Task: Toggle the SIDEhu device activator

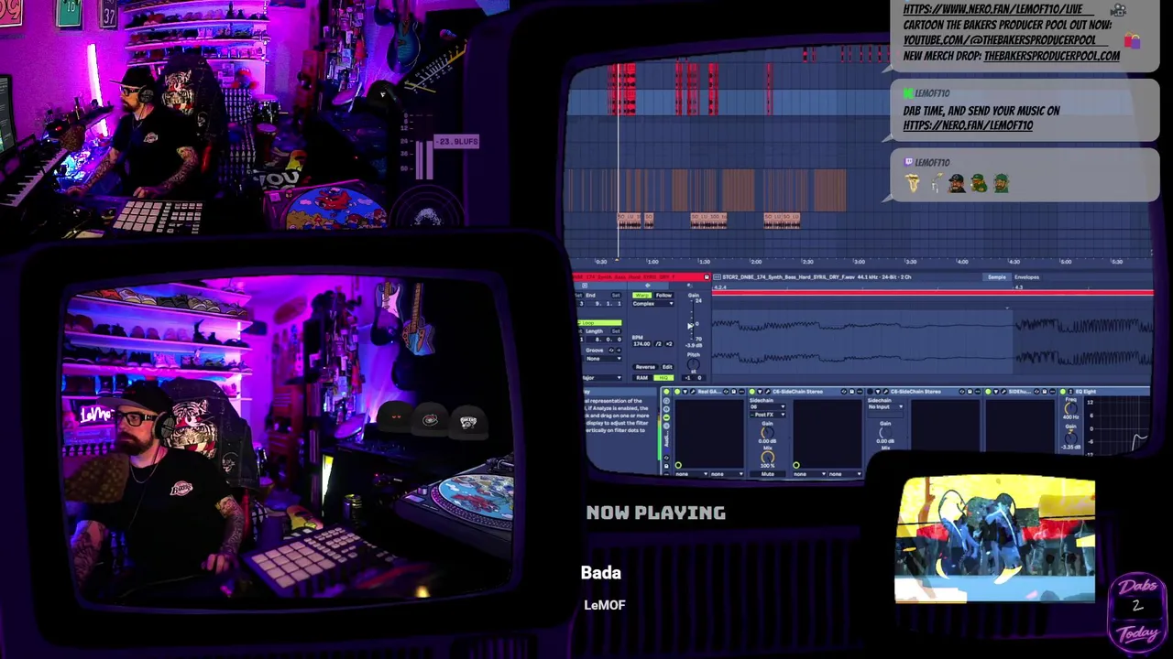Action: point(988,392)
